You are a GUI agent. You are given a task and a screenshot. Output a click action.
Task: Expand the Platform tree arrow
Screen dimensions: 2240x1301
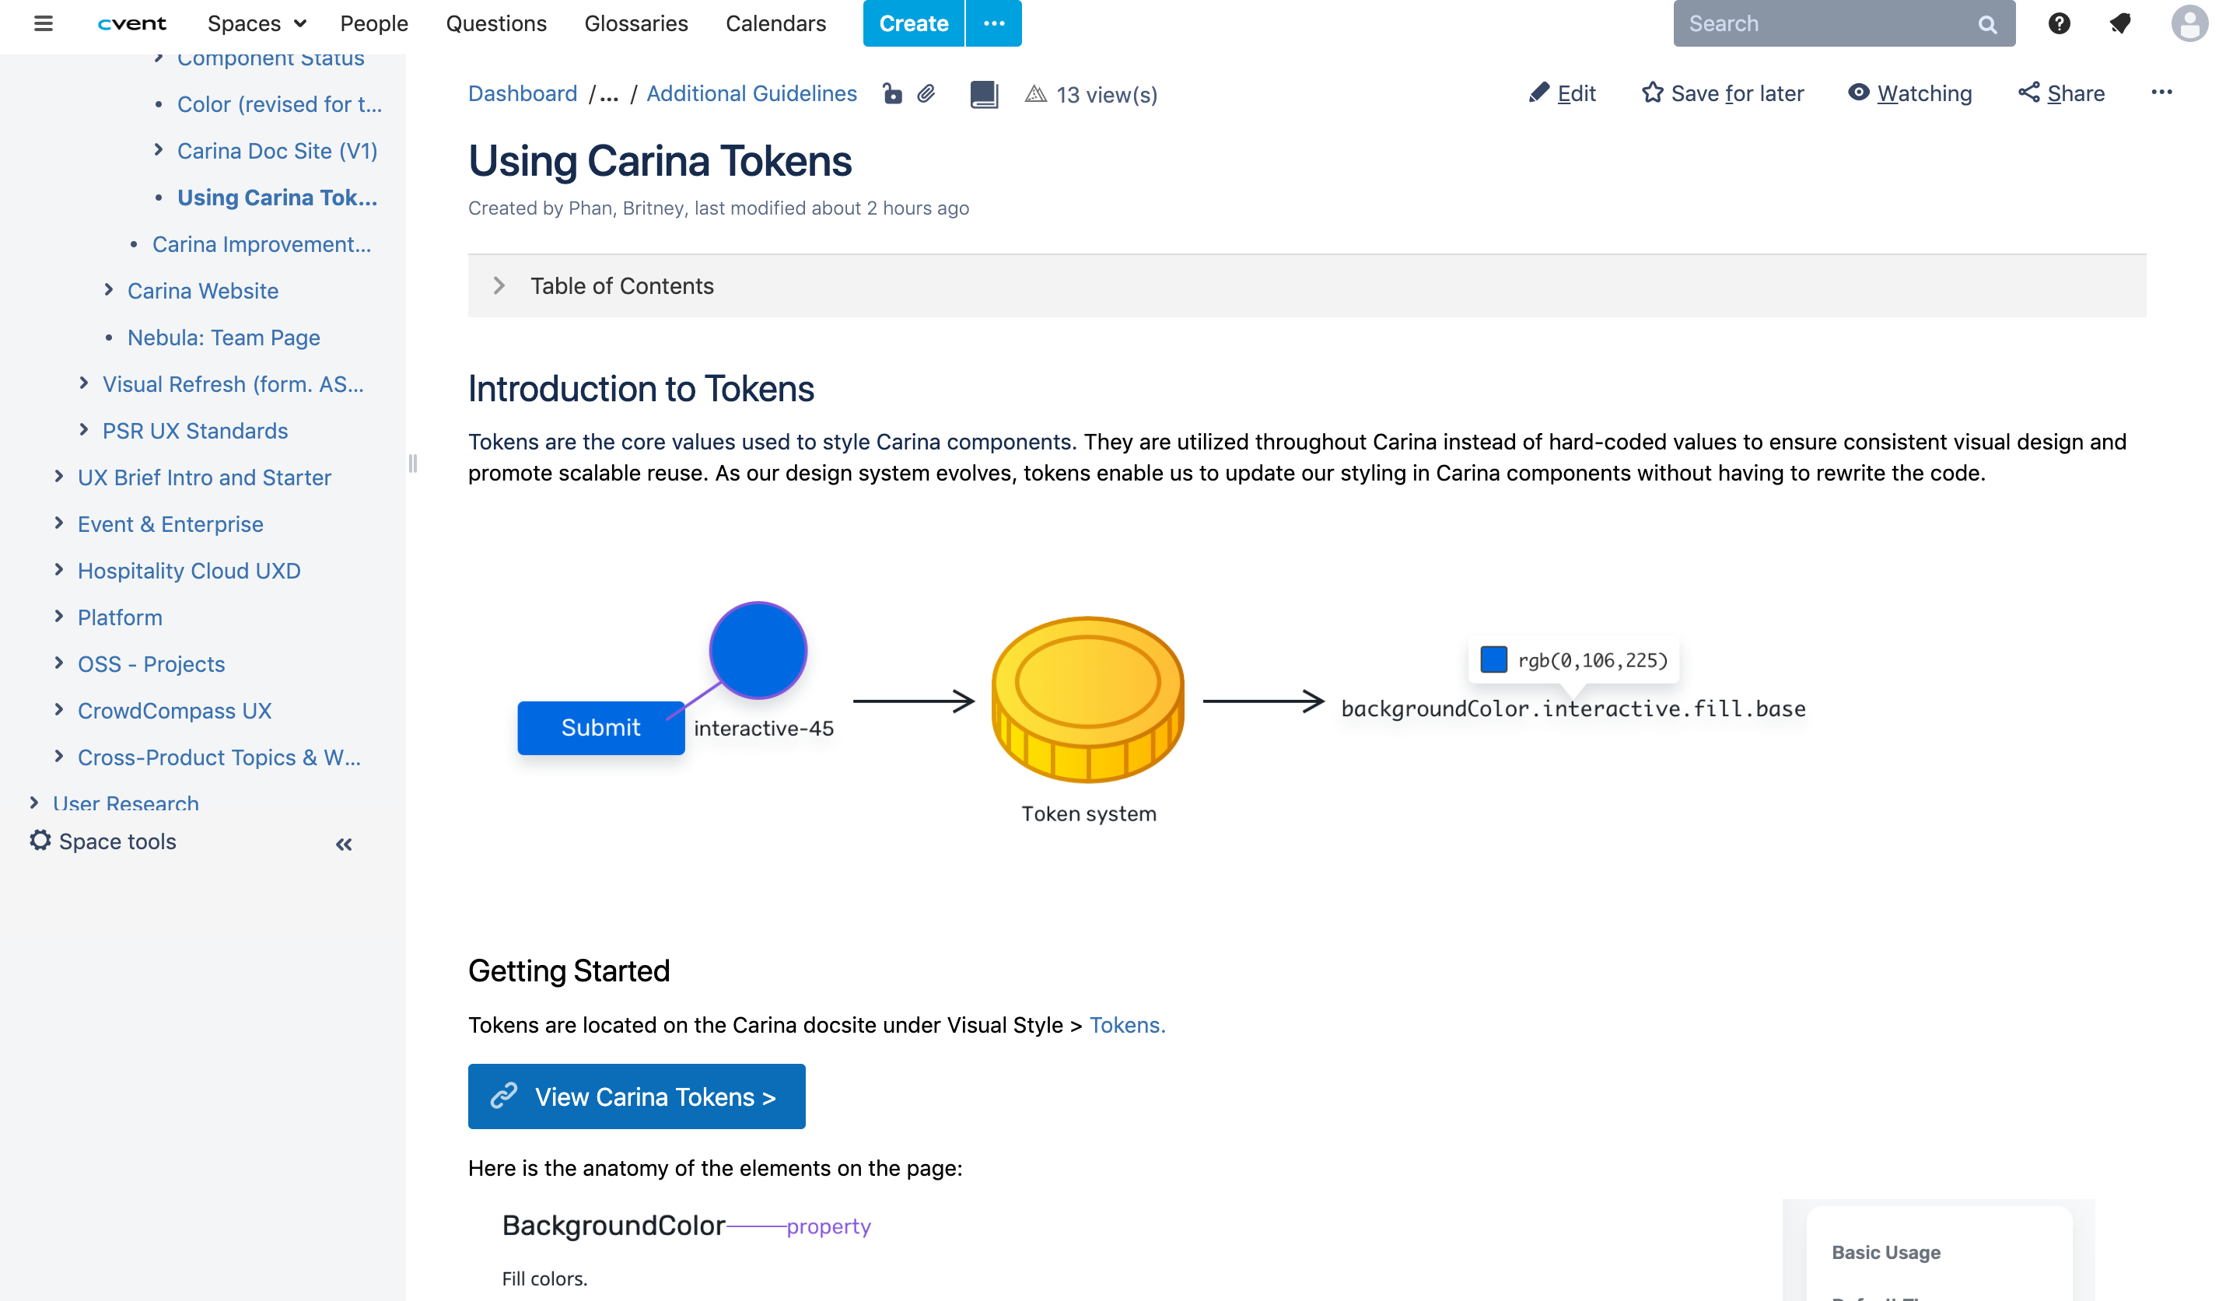tap(58, 617)
